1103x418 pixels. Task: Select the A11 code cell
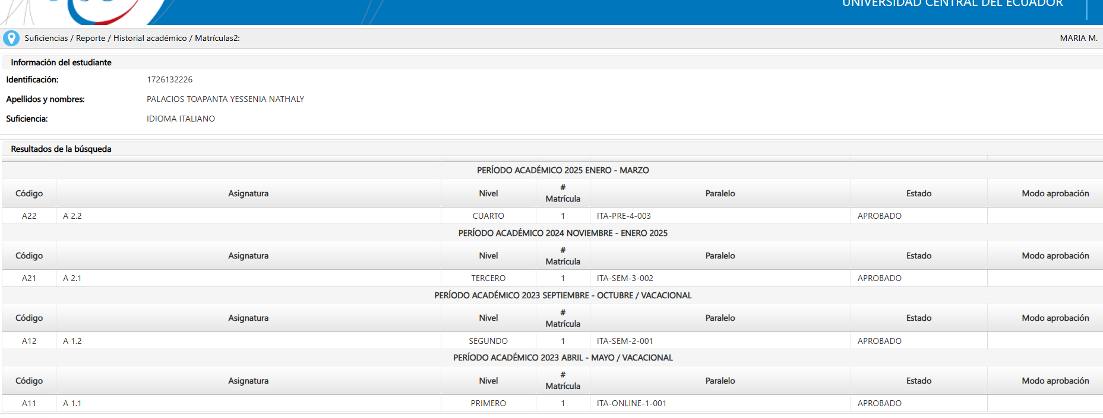click(x=29, y=403)
